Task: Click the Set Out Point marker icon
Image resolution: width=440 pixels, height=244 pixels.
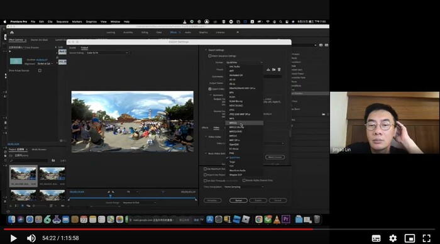Action: [x=113, y=192]
